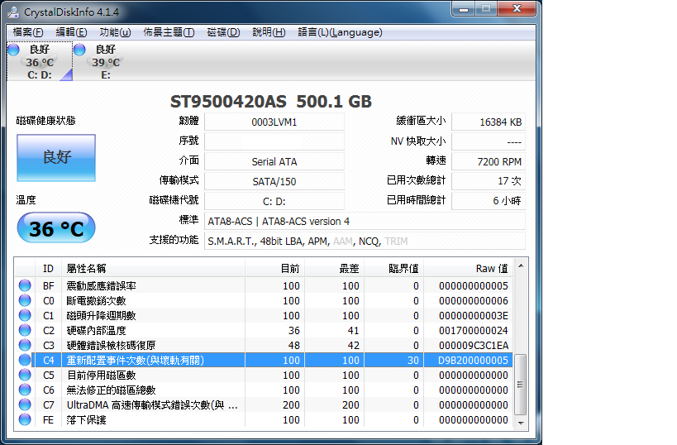677x445 pixels.
Task: Click blue status orb in C0 row
Action: point(25,300)
